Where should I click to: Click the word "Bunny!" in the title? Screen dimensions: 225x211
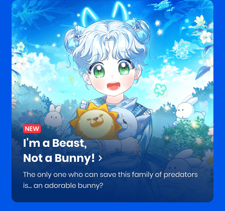click(75, 158)
